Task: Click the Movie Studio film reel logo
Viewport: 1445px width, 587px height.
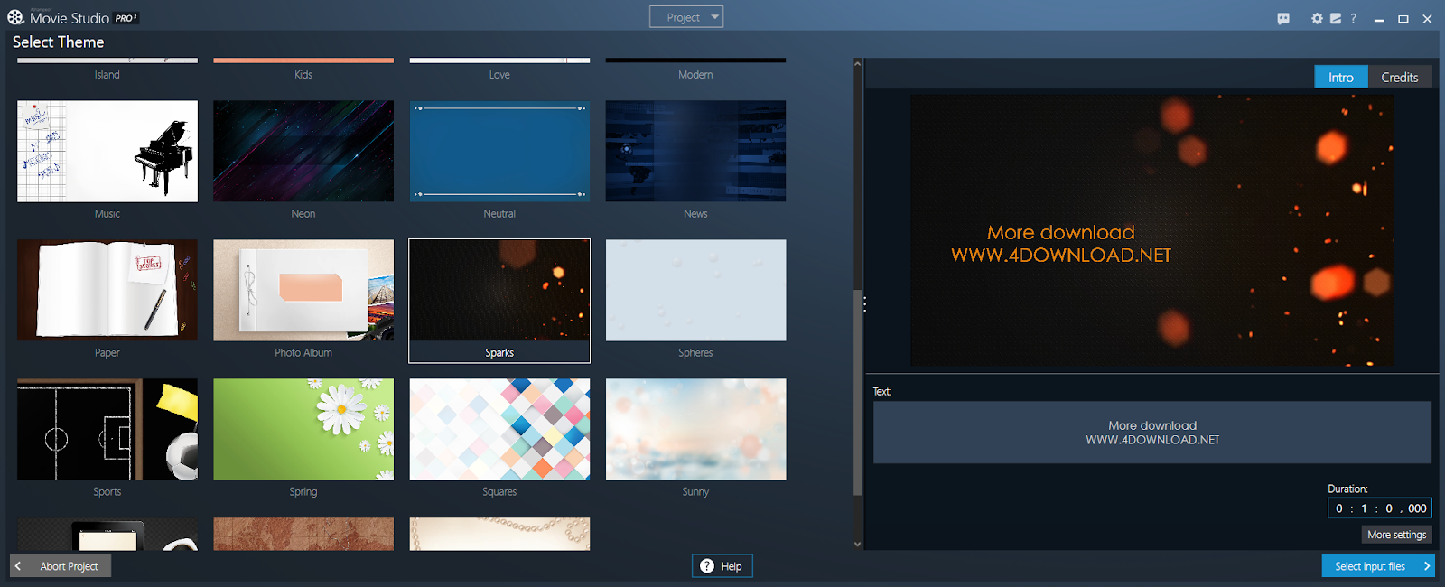Action: coord(15,17)
